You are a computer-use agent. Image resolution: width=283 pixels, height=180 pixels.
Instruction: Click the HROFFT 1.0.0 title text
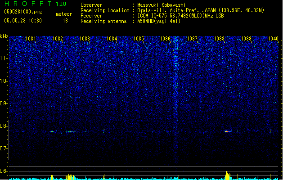[x=35, y=4]
